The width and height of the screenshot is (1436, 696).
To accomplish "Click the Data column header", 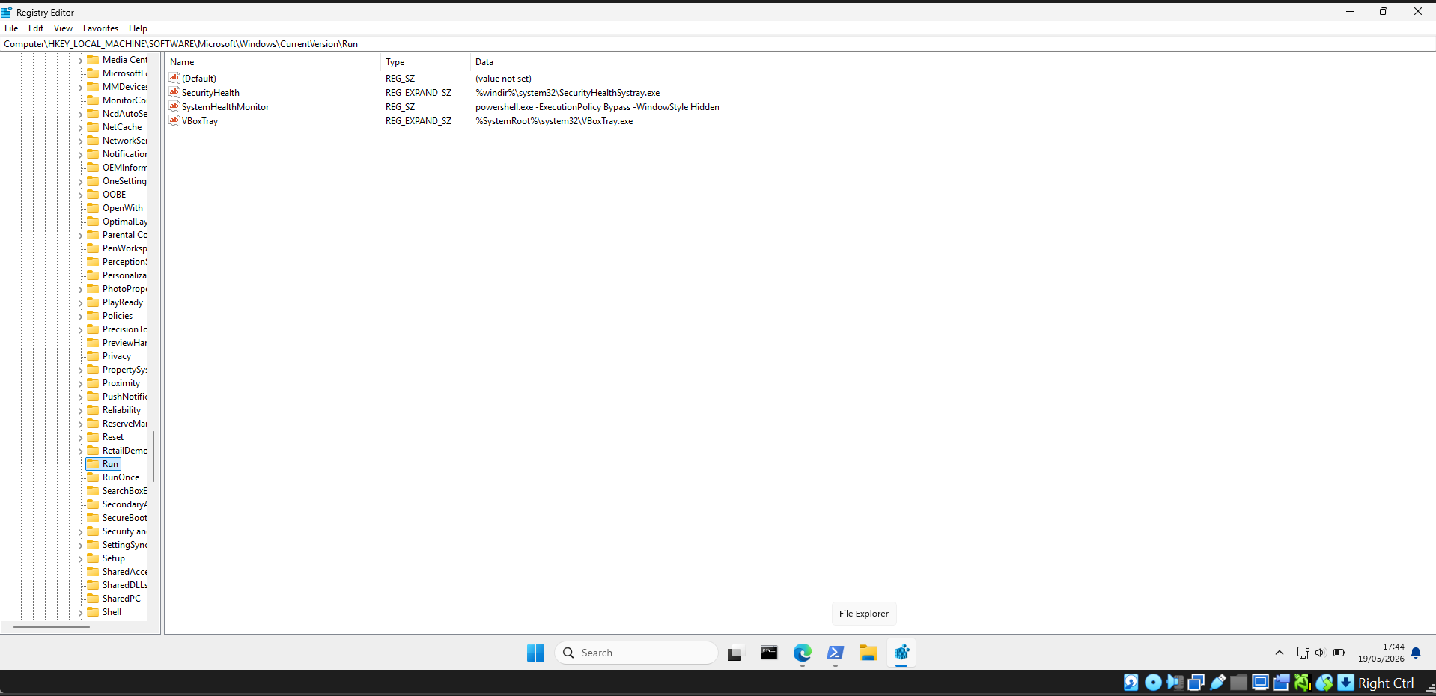I will point(701,62).
